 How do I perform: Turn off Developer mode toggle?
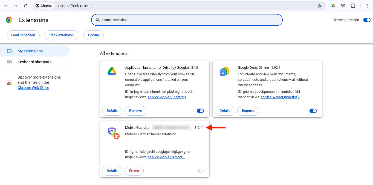pos(367,20)
